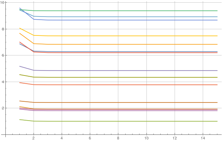Image resolution: width=222 pixels, height=141 pixels.
Task: Click the light green bottom line
Action: pyautogui.click(x=118, y=121)
